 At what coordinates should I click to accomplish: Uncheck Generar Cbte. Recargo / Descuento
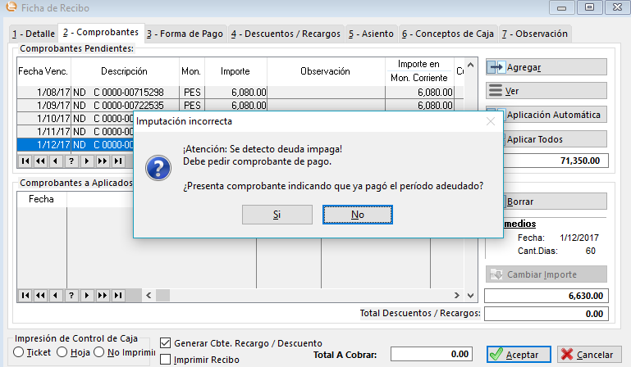tap(166, 343)
